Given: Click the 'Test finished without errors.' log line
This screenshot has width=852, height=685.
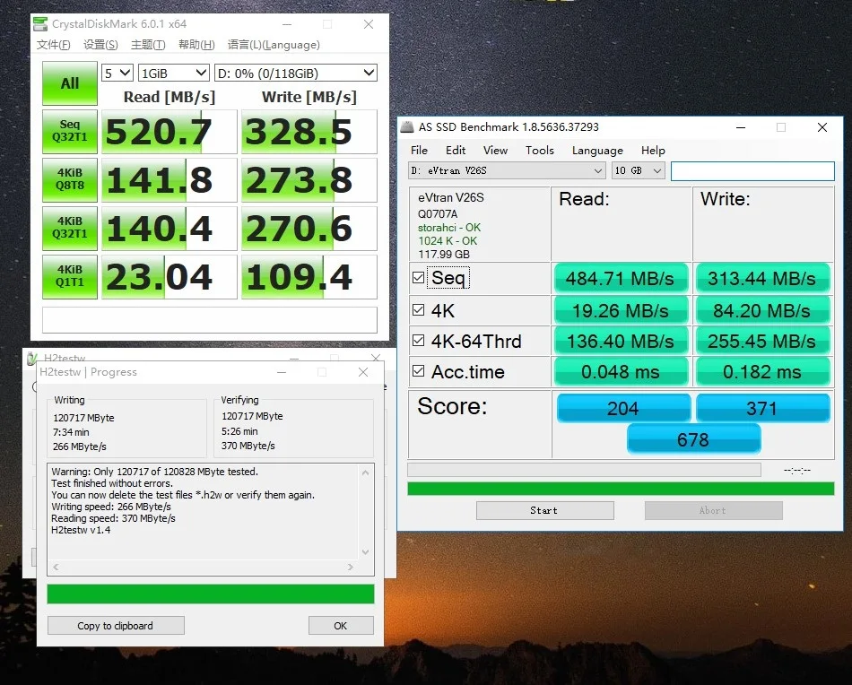Looking at the screenshot, I should pos(112,483).
